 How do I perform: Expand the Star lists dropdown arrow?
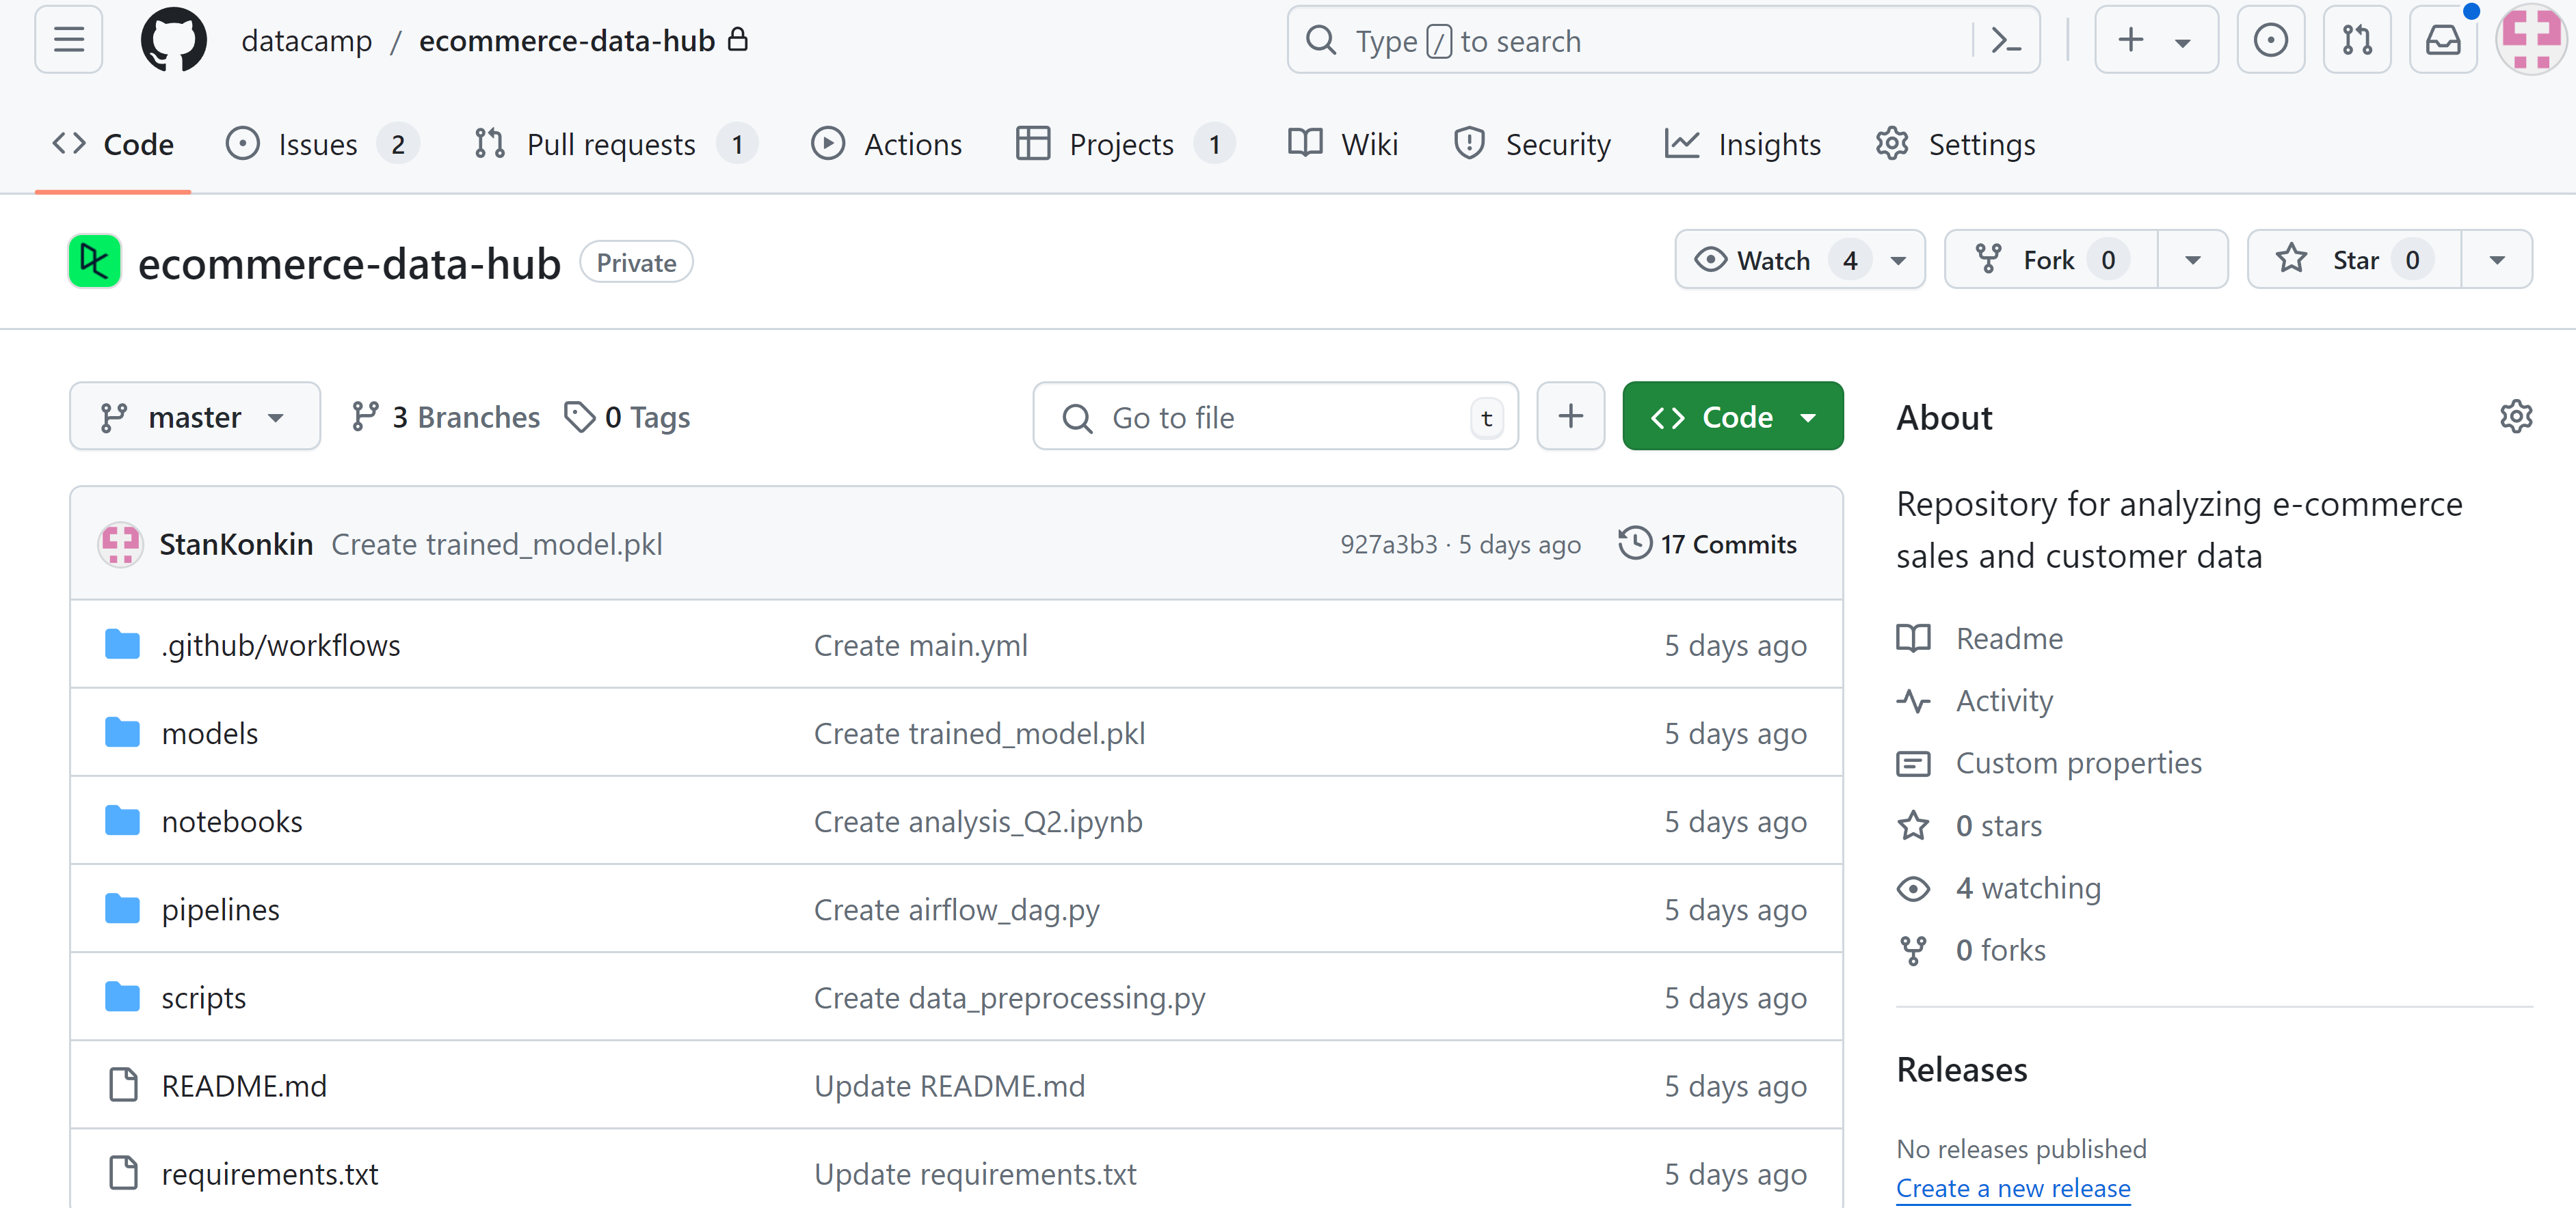pyautogui.click(x=2496, y=260)
